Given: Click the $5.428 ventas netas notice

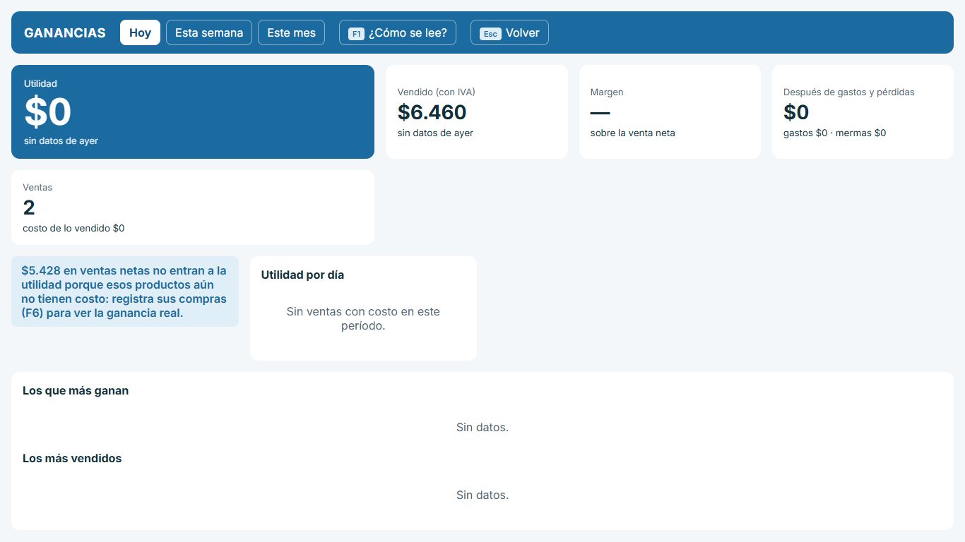Looking at the screenshot, I should point(125,291).
